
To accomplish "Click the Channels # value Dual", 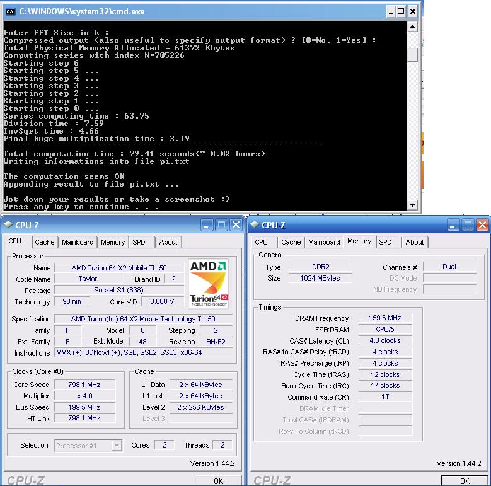I will [x=449, y=267].
